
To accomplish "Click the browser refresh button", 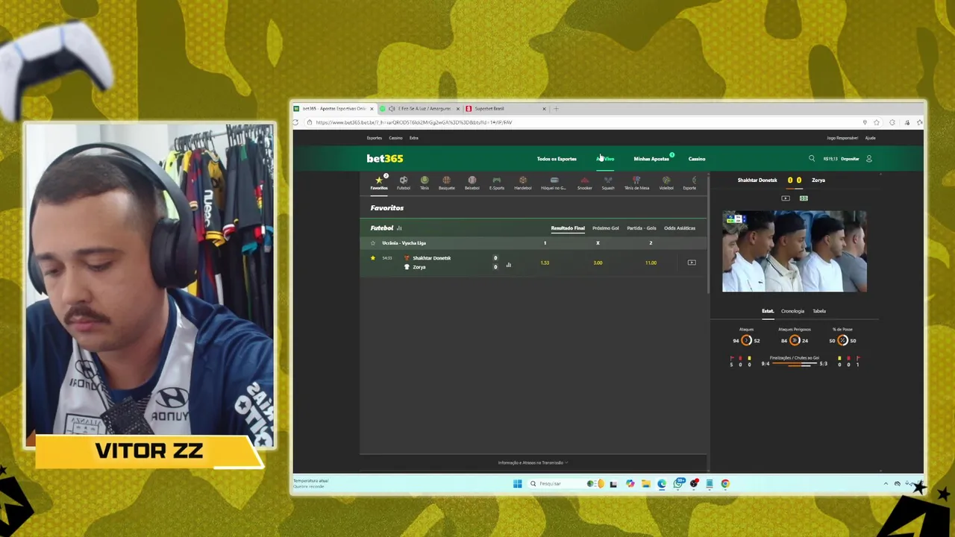I will (x=295, y=122).
